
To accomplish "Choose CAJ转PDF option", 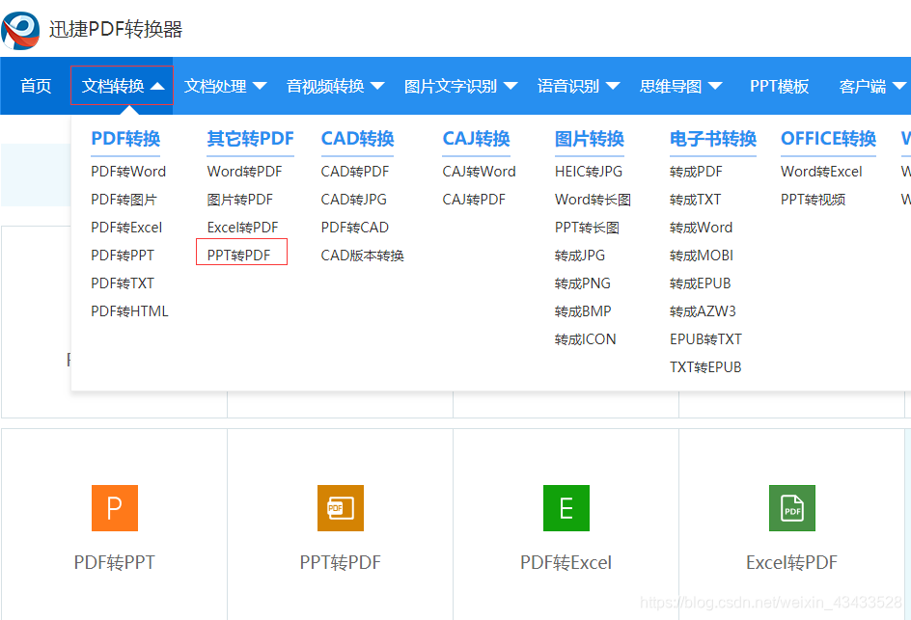I will (474, 200).
